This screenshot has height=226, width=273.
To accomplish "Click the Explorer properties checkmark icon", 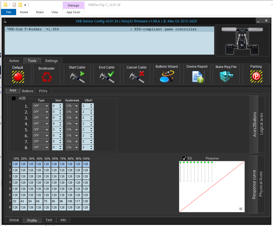I will (14, 5).
